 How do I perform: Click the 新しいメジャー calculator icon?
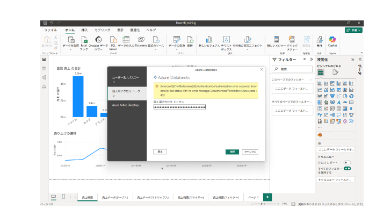[276, 40]
